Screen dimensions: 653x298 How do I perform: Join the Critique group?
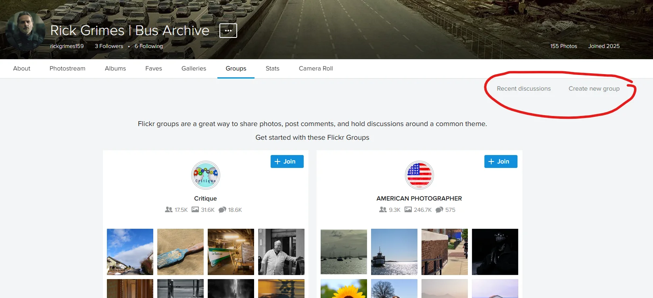tap(287, 161)
